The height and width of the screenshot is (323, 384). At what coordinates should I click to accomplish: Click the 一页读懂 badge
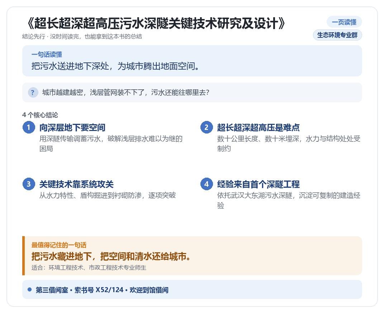pyautogui.click(x=344, y=22)
